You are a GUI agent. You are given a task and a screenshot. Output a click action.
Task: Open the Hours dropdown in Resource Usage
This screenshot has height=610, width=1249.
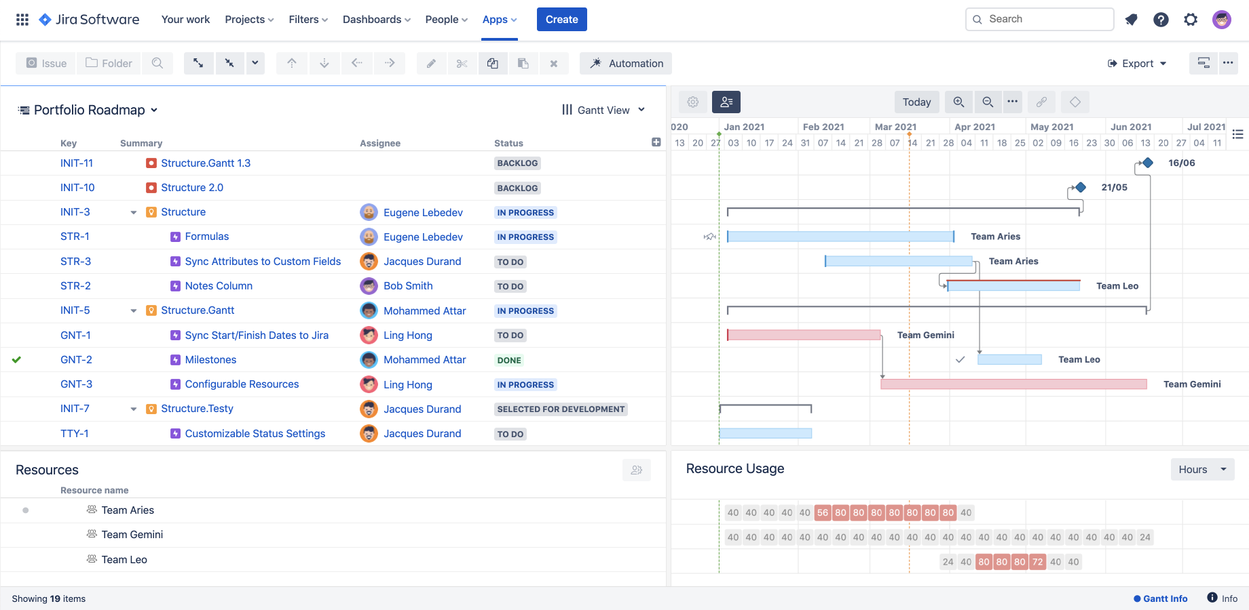tap(1201, 469)
